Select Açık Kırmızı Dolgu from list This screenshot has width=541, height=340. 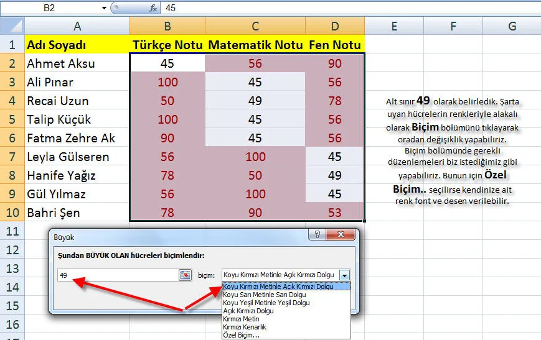pyautogui.click(x=248, y=311)
